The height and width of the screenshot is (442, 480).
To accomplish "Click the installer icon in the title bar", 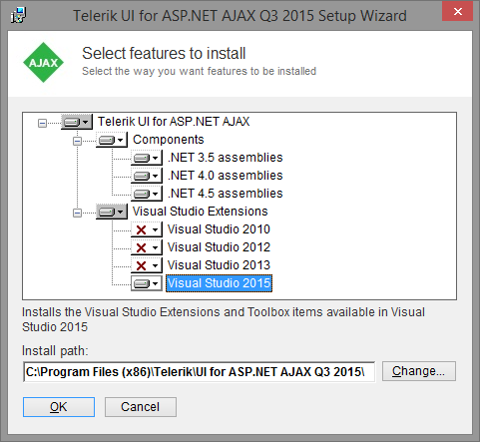I will point(19,15).
